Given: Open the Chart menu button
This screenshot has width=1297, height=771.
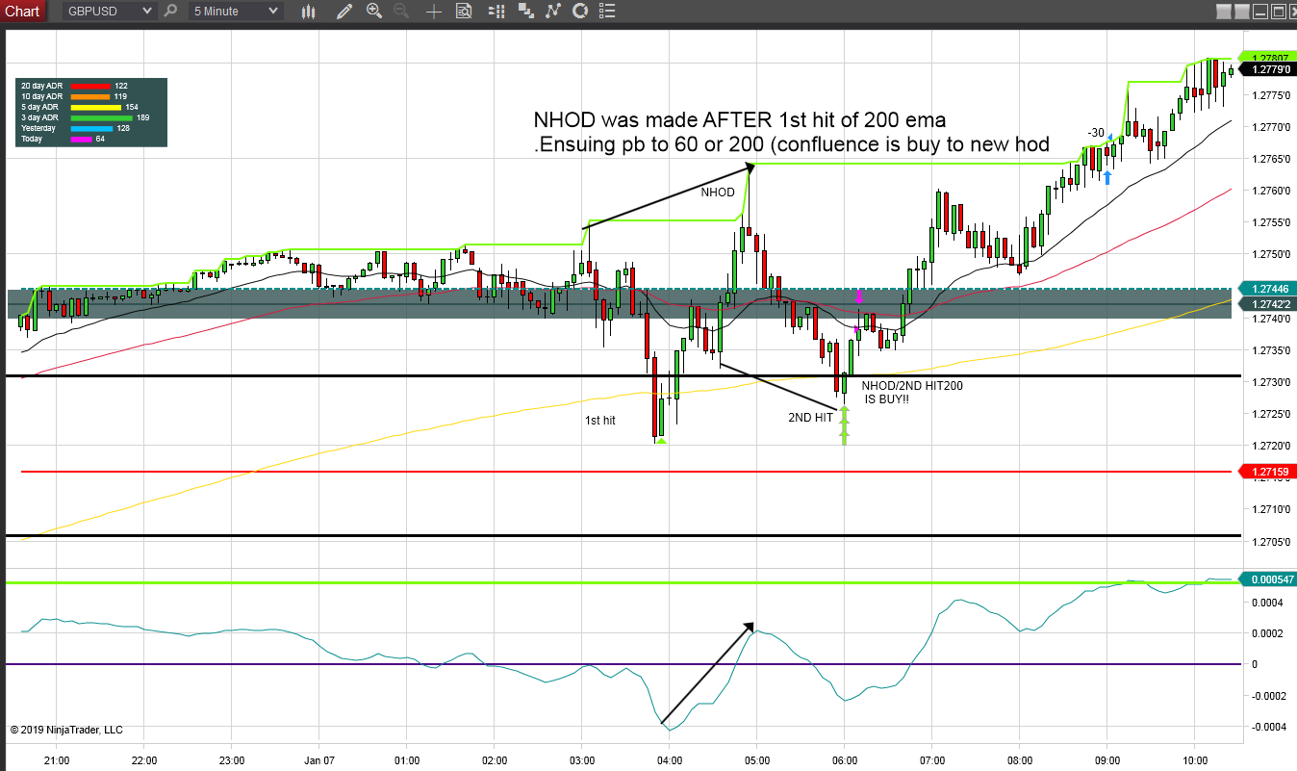Looking at the screenshot, I should tap(23, 11).
